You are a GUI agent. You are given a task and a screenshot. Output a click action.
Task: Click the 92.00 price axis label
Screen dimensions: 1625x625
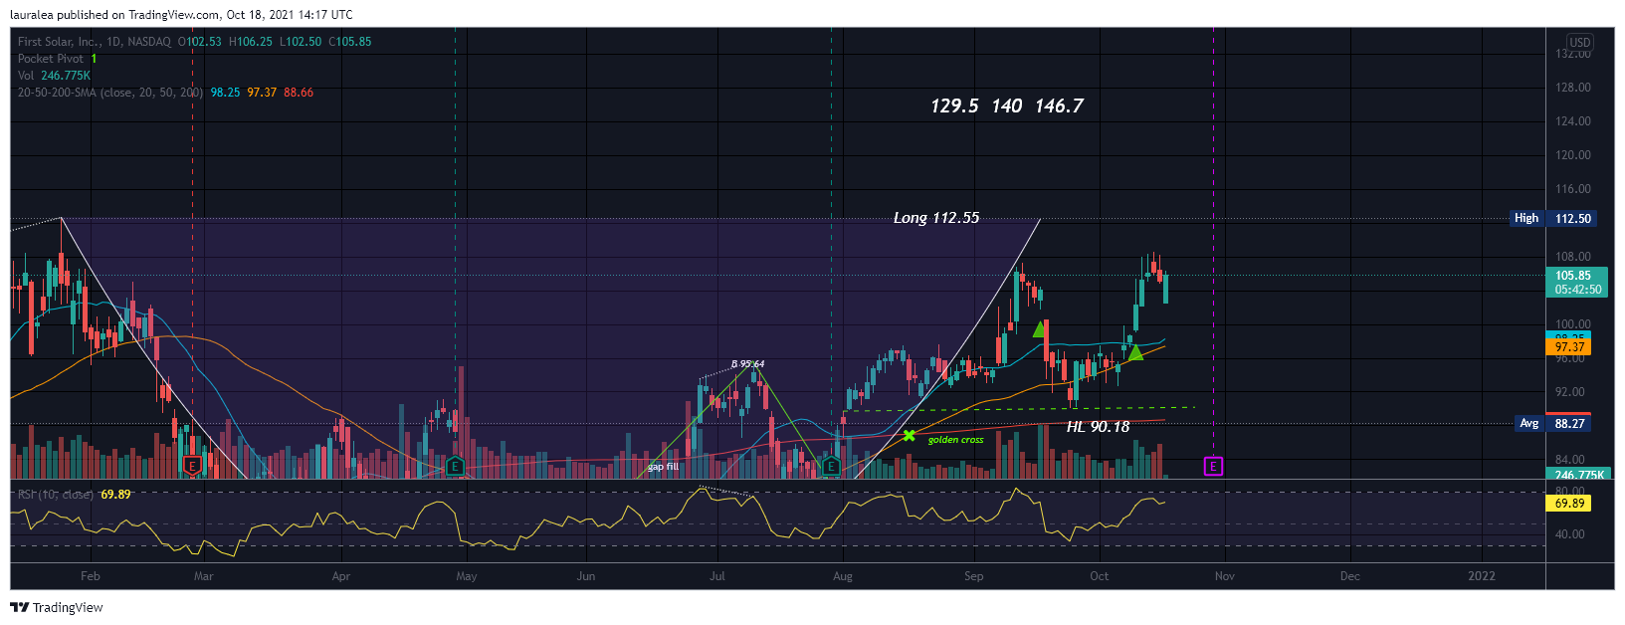[x=1570, y=392]
